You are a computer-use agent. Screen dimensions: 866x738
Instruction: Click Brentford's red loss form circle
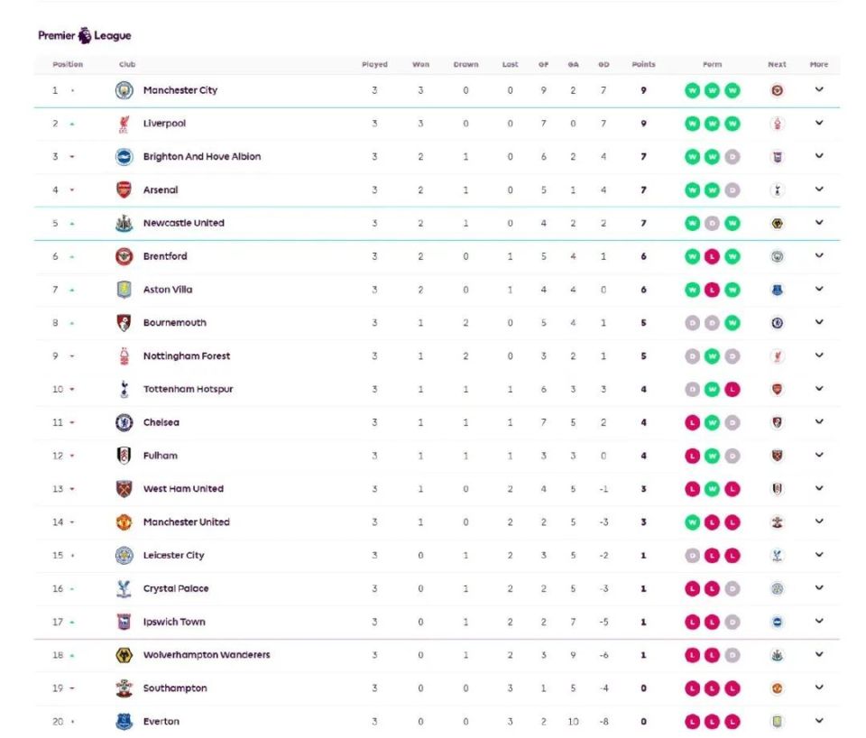point(712,257)
